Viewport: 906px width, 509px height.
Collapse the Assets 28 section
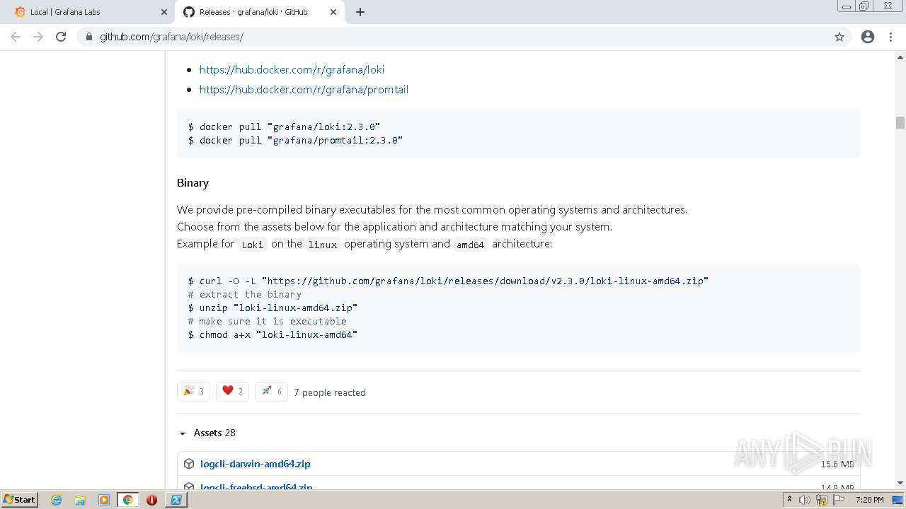(207, 433)
